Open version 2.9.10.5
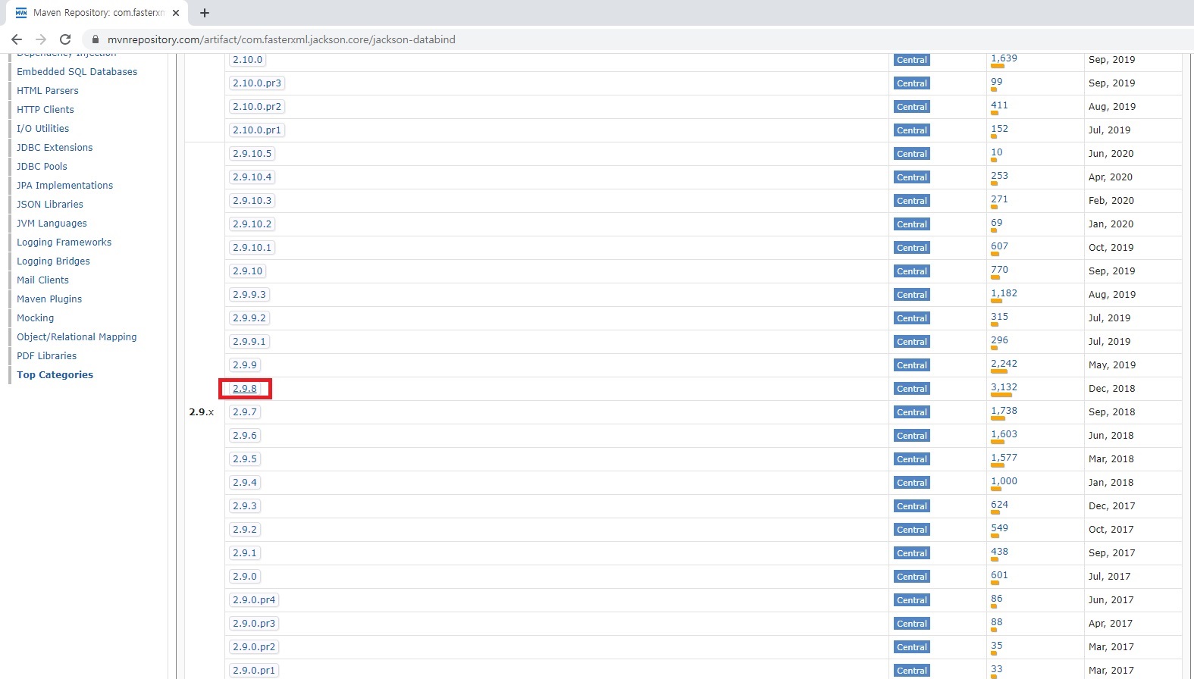The image size is (1194, 679). [x=252, y=154]
